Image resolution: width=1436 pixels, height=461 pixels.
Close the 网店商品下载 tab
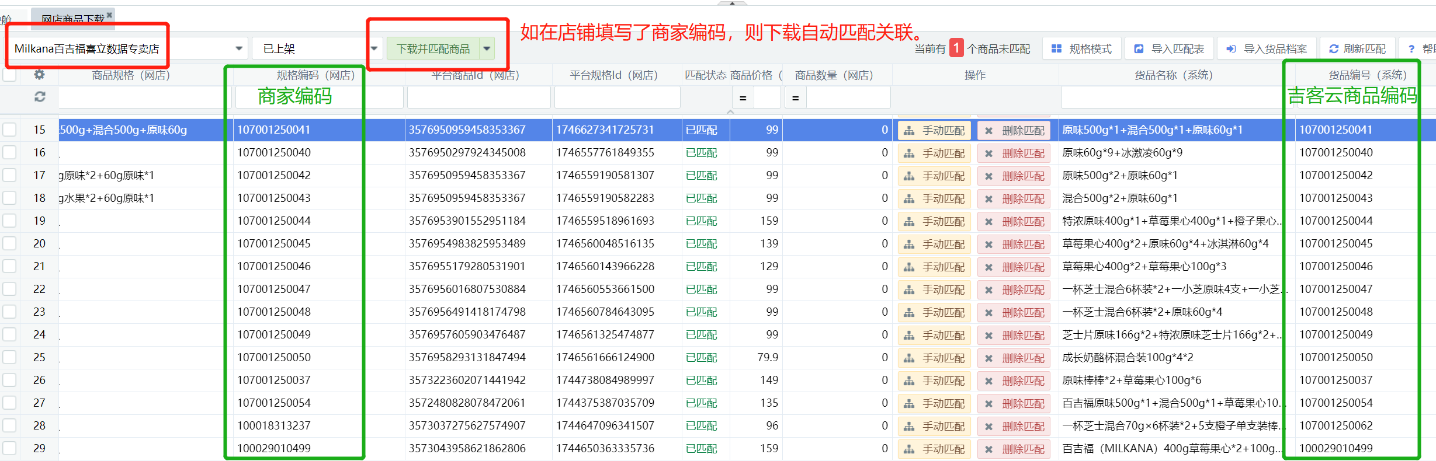pyautogui.click(x=109, y=15)
